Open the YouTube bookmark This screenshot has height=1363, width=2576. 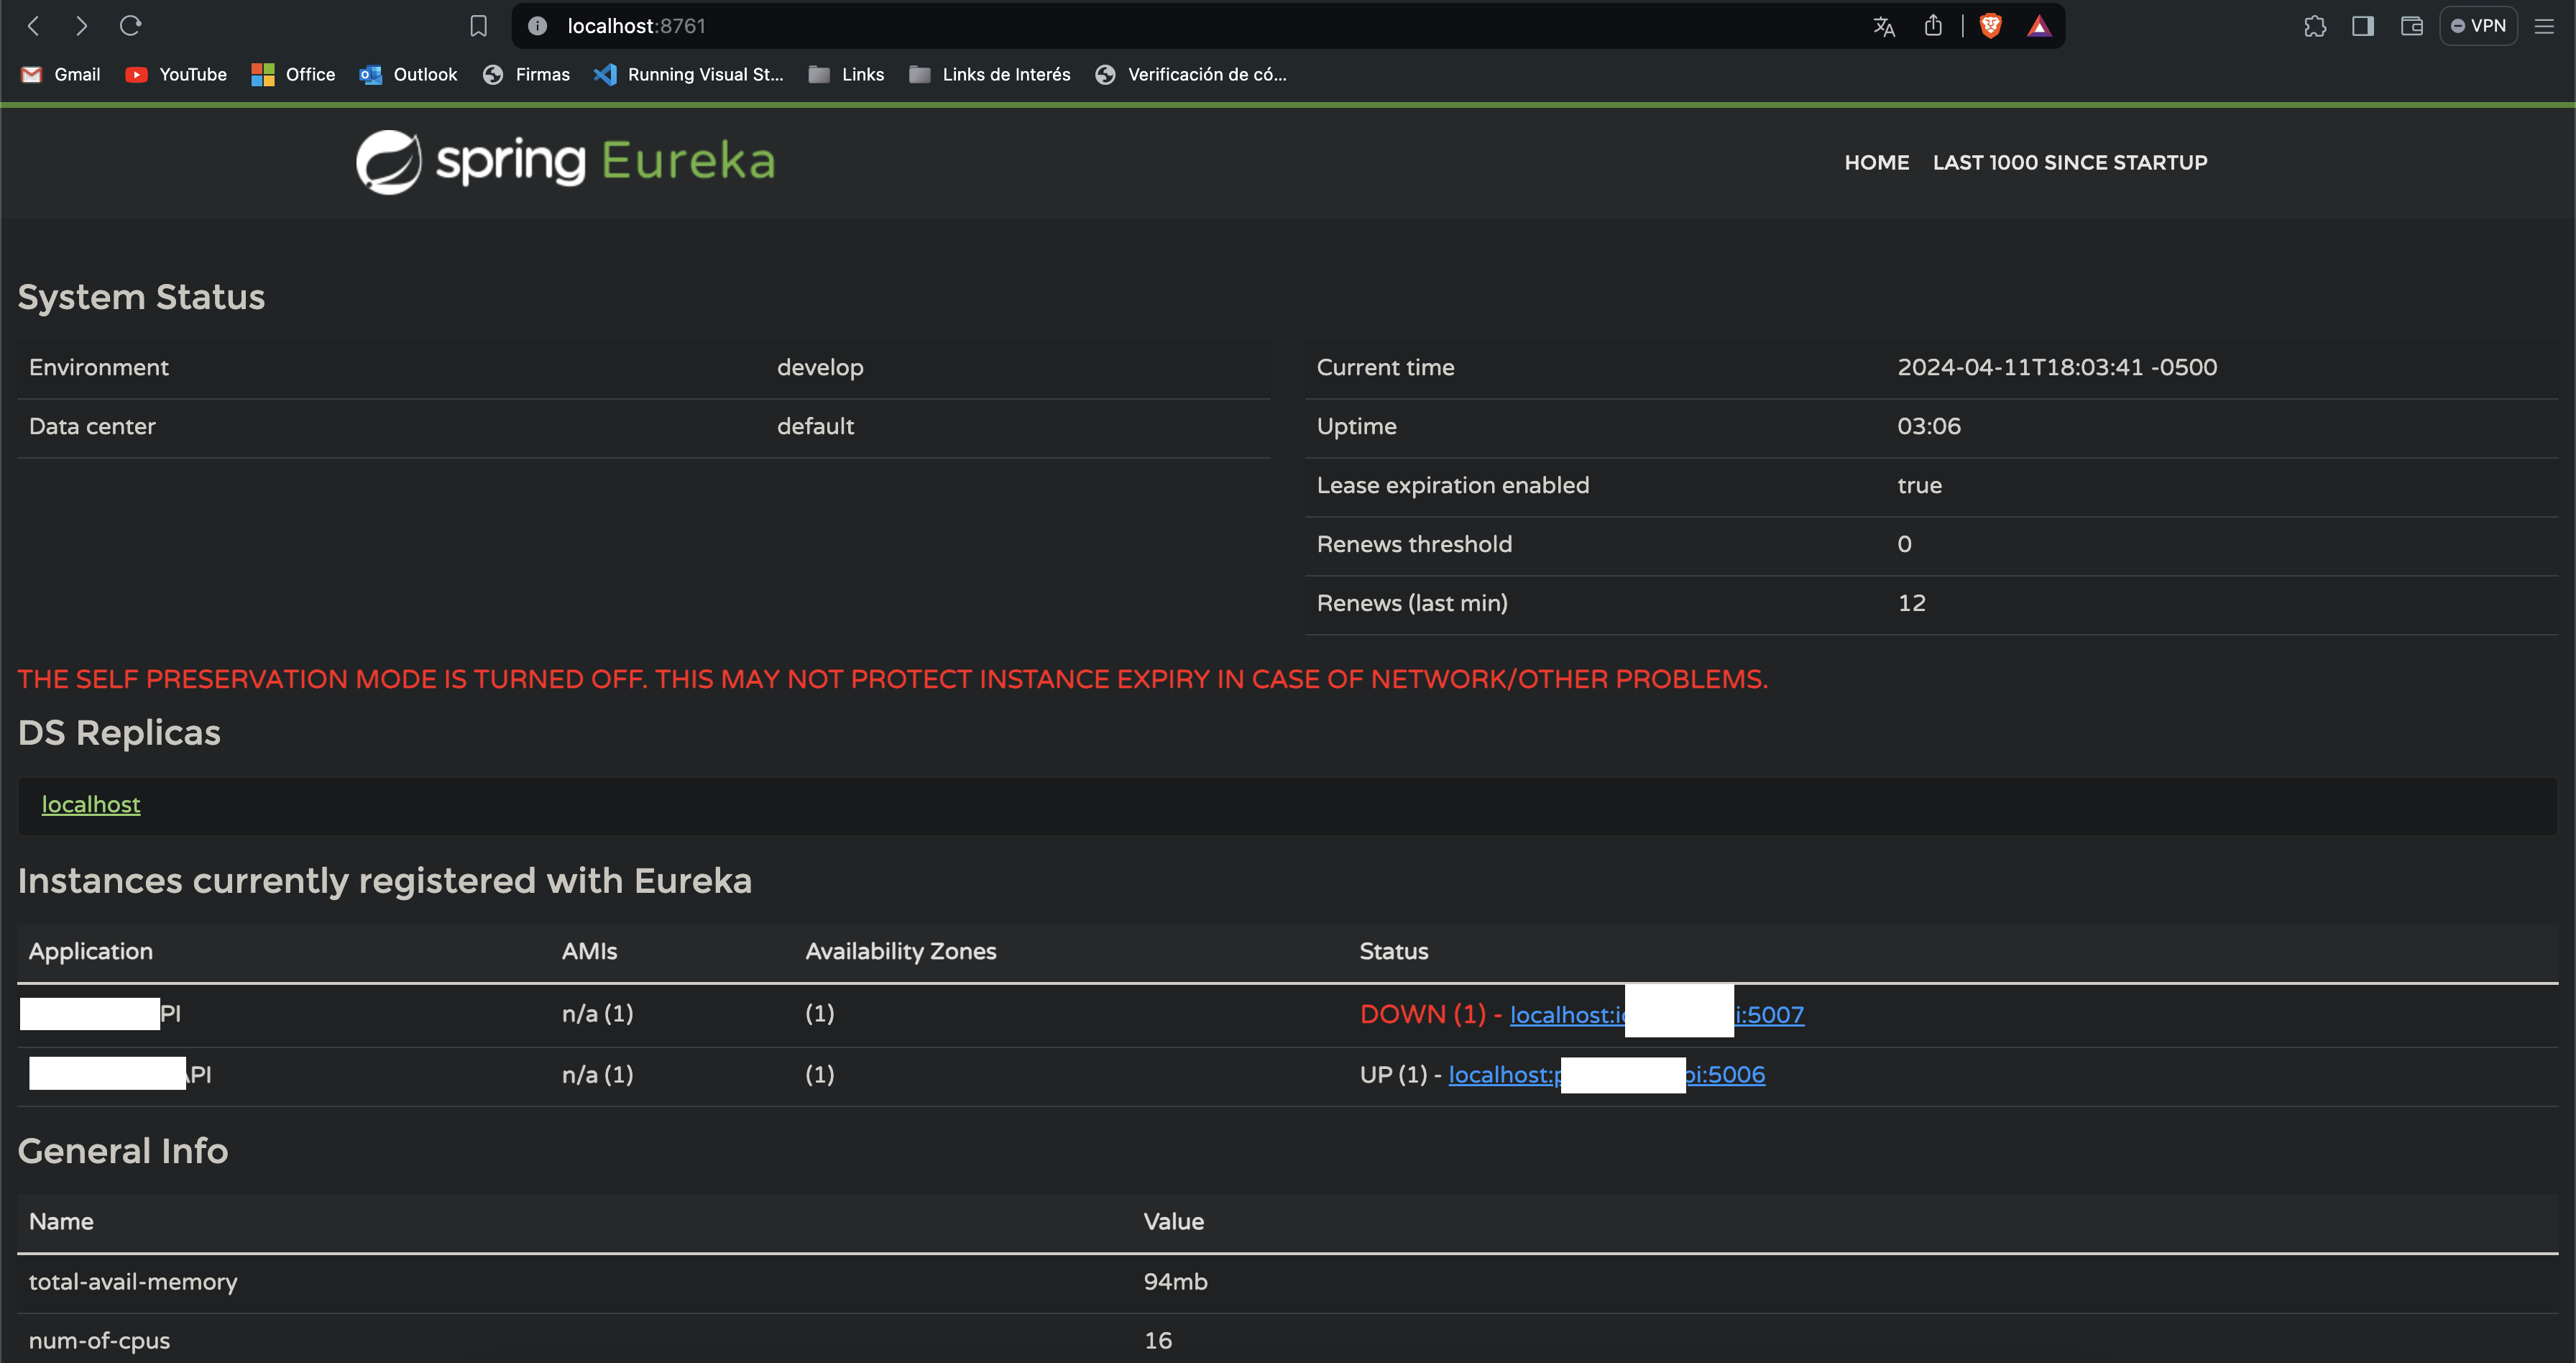176,74
